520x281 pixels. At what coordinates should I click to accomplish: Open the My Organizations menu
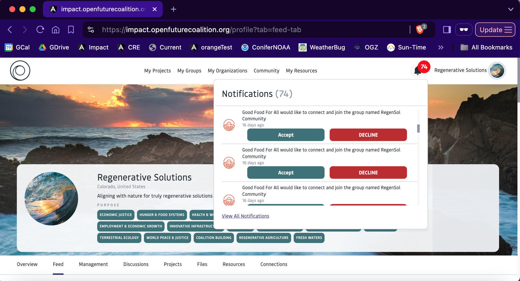[227, 71]
